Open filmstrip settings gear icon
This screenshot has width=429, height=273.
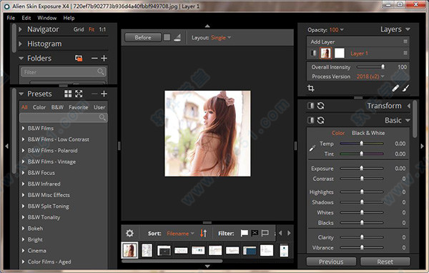pos(129,233)
